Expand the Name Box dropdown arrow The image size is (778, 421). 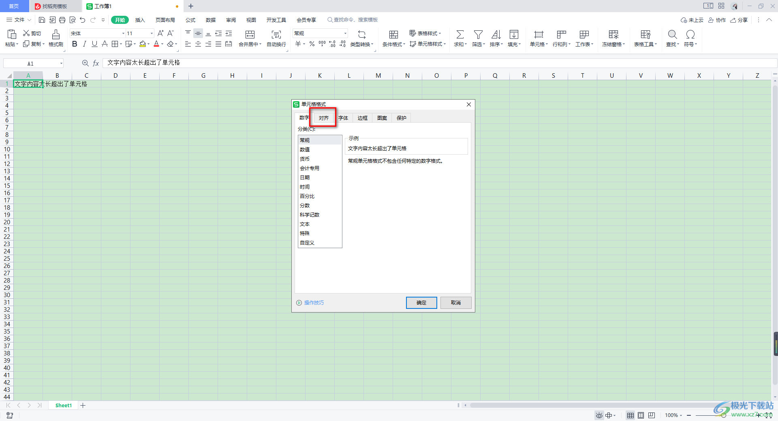click(x=61, y=63)
